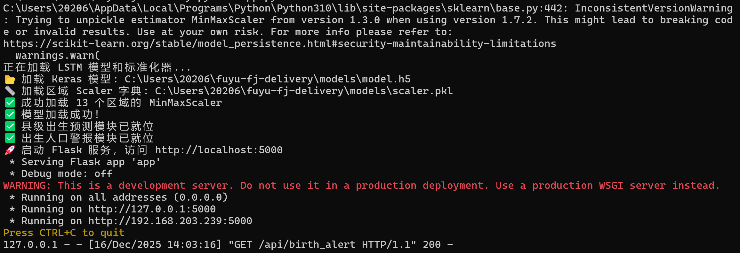This screenshot has width=740, height=253.
Task: Click the yellow Press CTRL+C to quit line
Action: (64, 233)
